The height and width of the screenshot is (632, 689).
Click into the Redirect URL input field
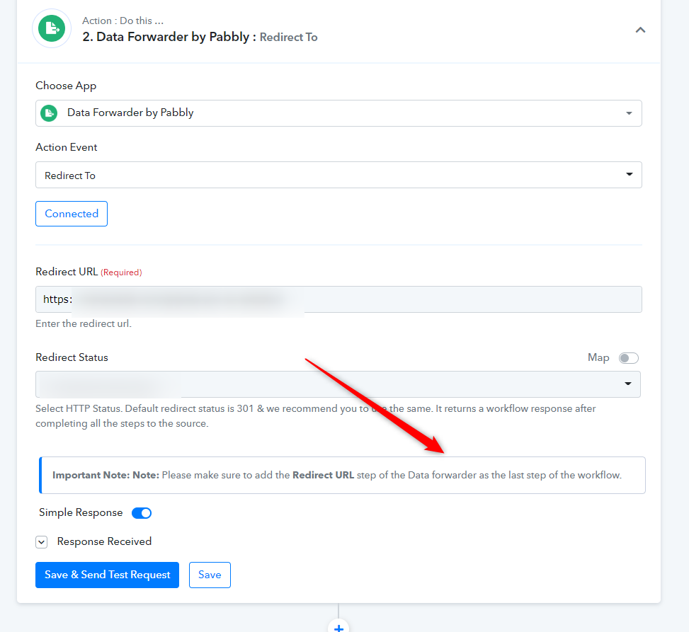coord(338,299)
